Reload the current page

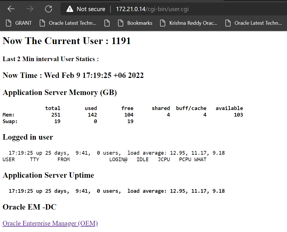[x=49, y=9]
